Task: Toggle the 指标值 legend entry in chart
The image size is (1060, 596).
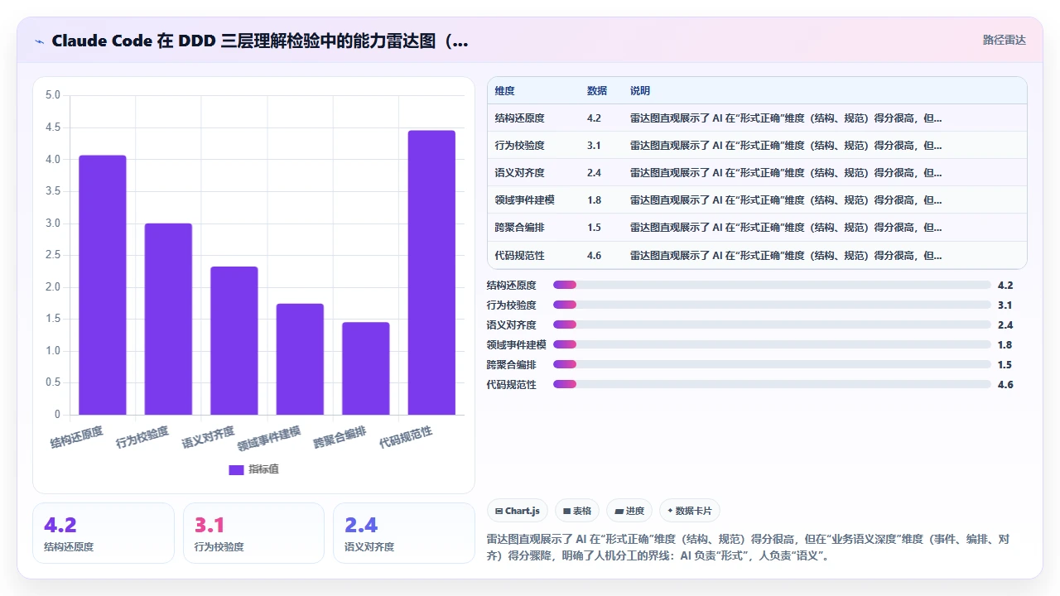Action: [253, 469]
